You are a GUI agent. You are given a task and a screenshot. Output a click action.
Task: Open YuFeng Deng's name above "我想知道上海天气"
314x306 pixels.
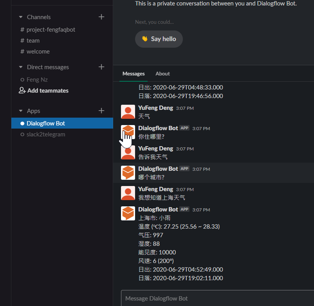(x=155, y=189)
